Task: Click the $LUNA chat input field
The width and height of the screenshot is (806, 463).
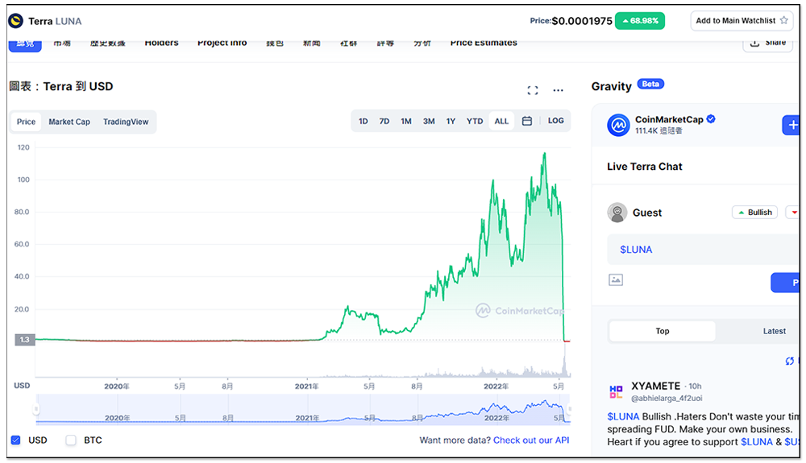Action: click(701, 250)
